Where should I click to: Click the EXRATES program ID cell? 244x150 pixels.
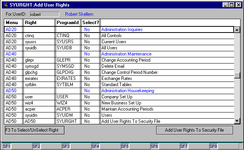coord(68,78)
